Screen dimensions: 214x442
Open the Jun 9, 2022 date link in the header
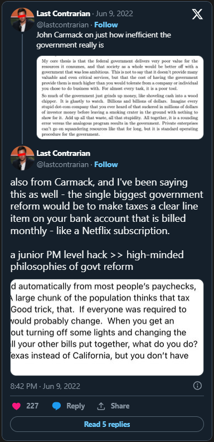point(114,13)
